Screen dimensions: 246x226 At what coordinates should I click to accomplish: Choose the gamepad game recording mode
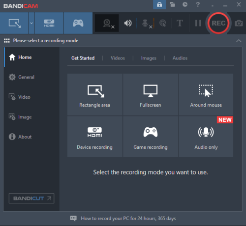click(x=78, y=23)
